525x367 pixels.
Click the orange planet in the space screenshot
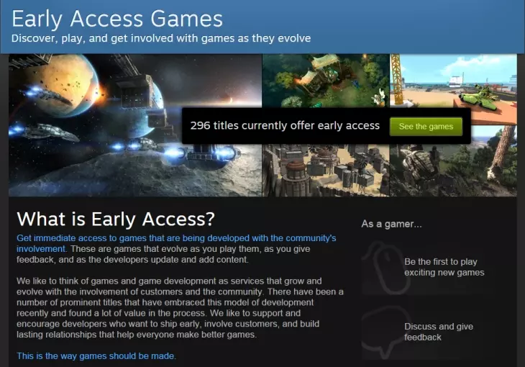[62, 83]
